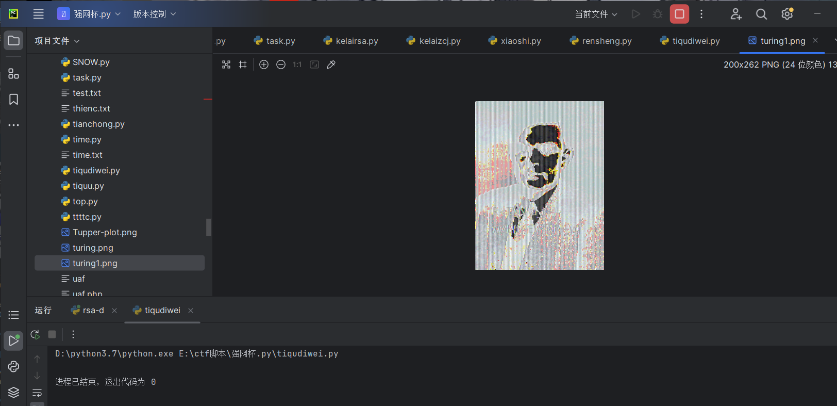Click the tiqudiwei.py path in console output
The image size is (837, 406).
(x=259, y=353)
